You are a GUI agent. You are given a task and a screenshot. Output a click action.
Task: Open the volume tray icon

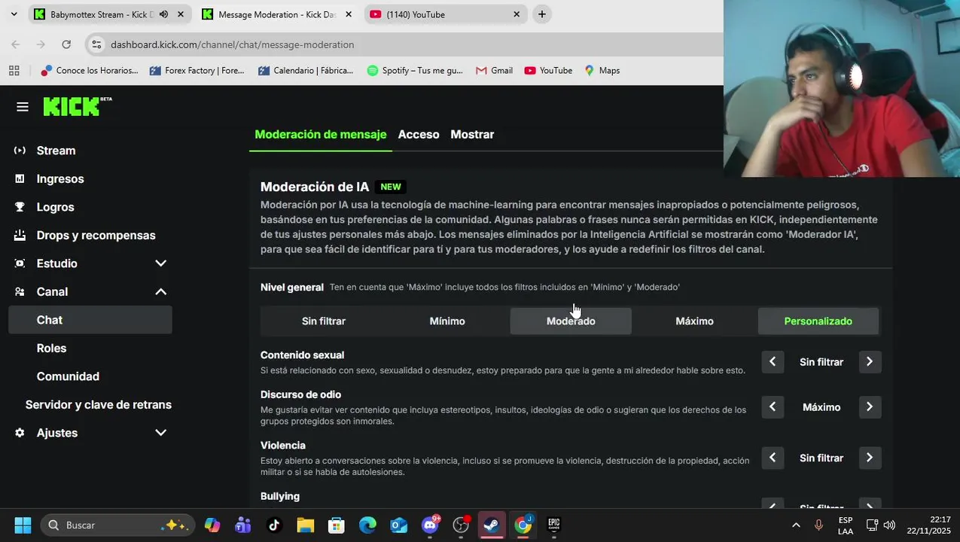pos(889,525)
